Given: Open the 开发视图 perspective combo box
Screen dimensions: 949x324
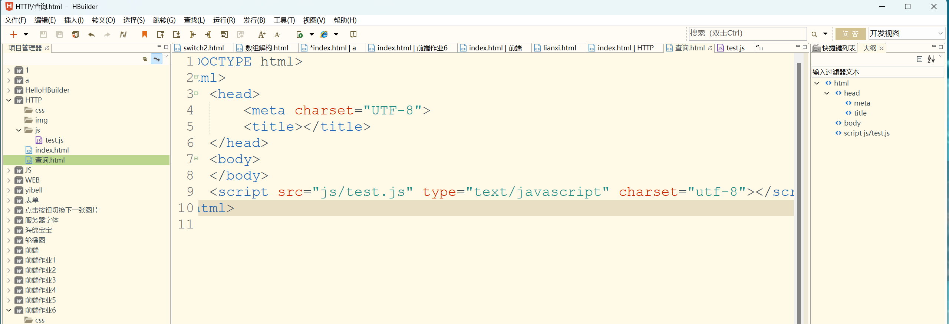Looking at the screenshot, I should point(906,34).
